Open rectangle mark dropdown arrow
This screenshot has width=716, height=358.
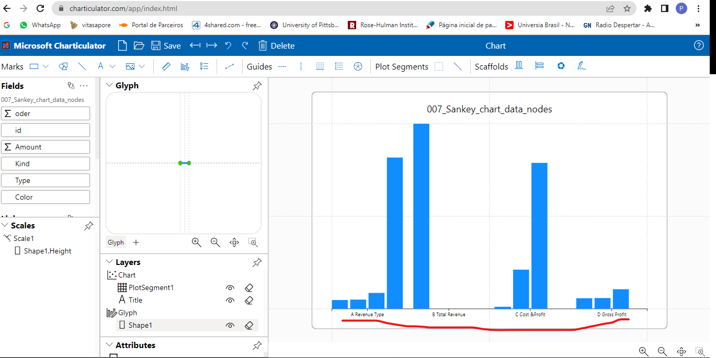[45, 66]
